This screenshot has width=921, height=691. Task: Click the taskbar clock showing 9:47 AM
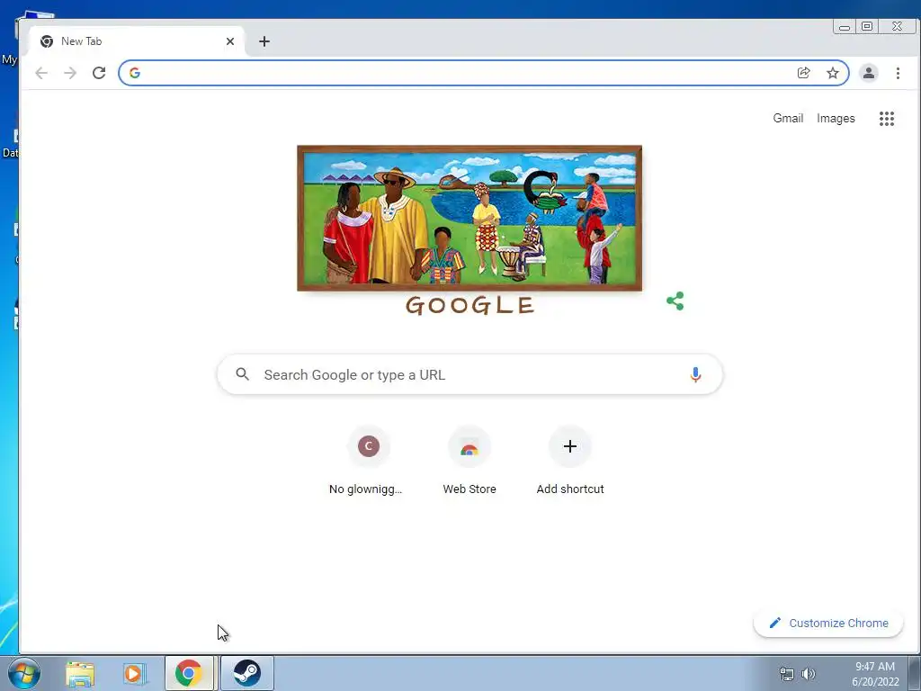[875, 674]
